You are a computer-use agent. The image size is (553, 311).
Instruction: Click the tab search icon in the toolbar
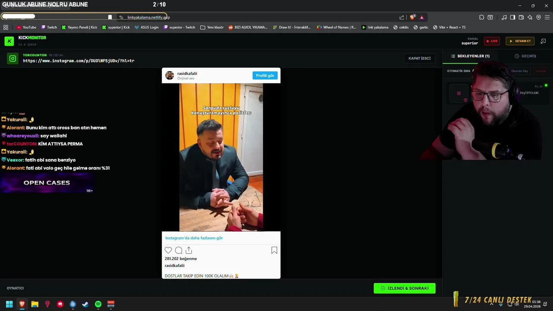pyautogui.click(x=490, y=17)
